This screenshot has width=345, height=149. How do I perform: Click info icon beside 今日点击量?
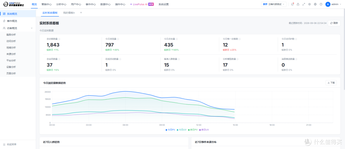pyautogui.click(x=177, y=39)
